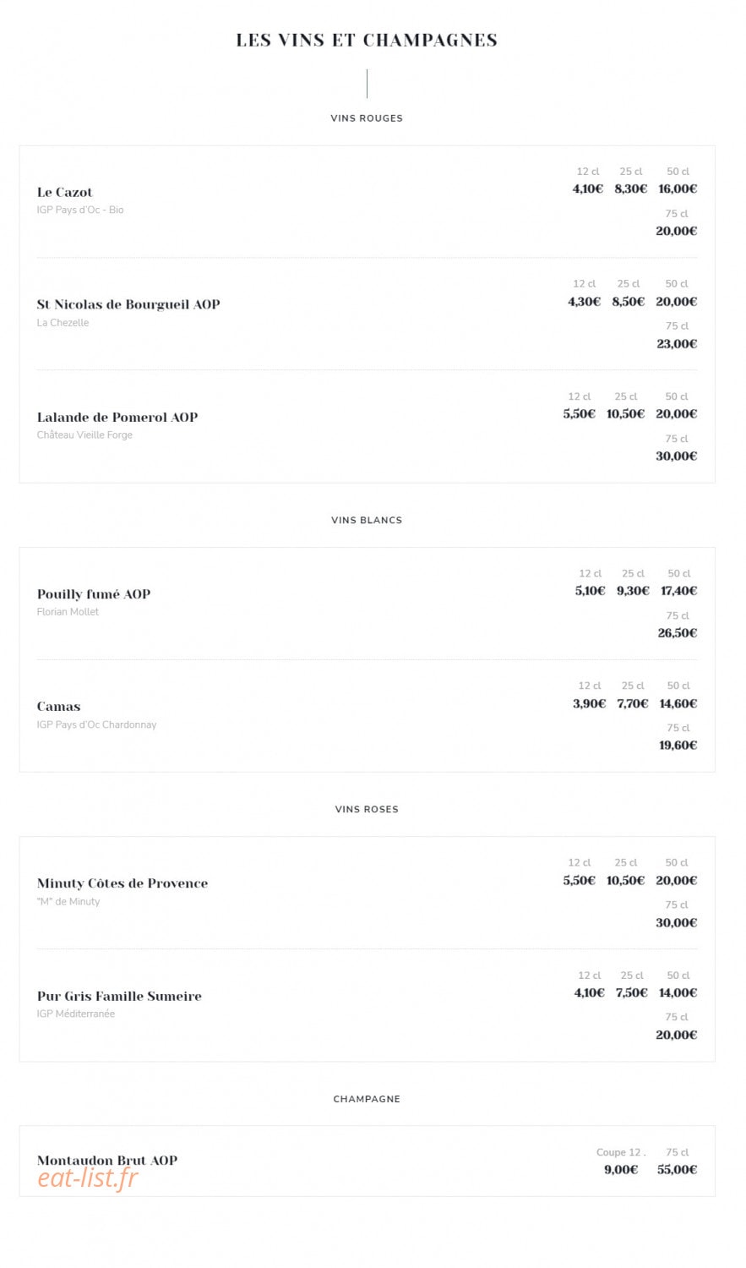Screen dimensions: 746x1268
Task: Open Minuty Côtes de Provence entry
Action: (123, 883)
